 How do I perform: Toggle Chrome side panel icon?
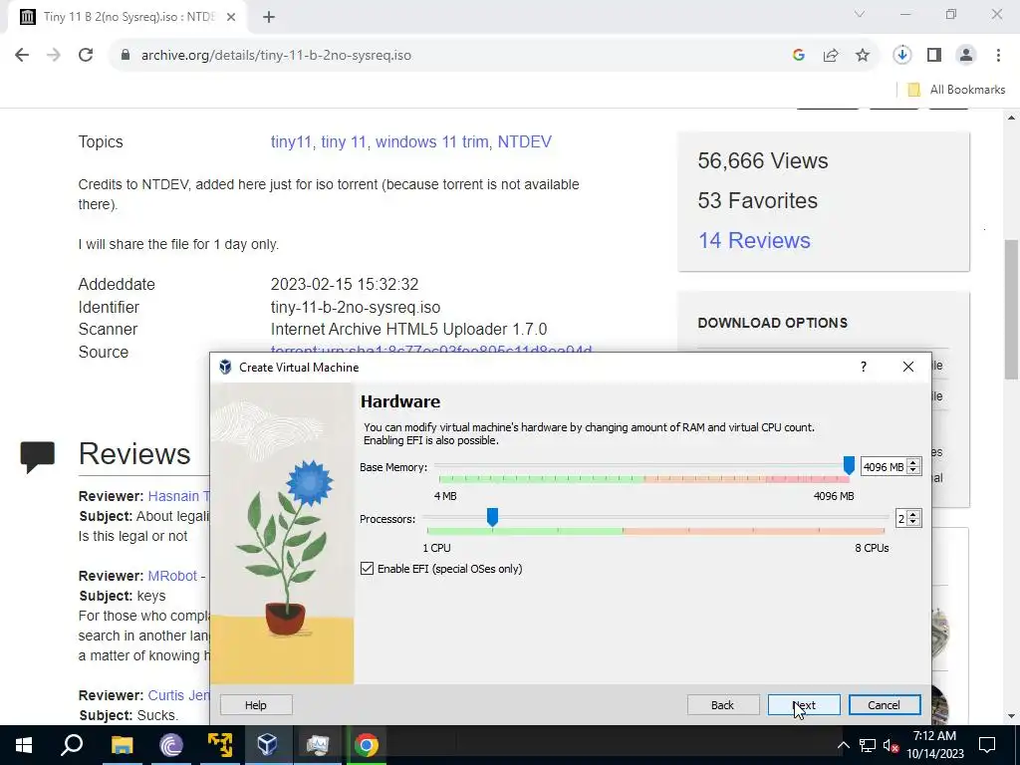[x=933, y=55]
